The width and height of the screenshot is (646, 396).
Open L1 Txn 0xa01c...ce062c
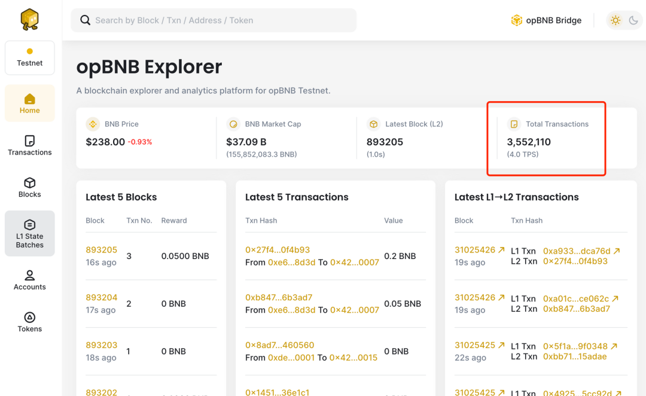(575, 298)
